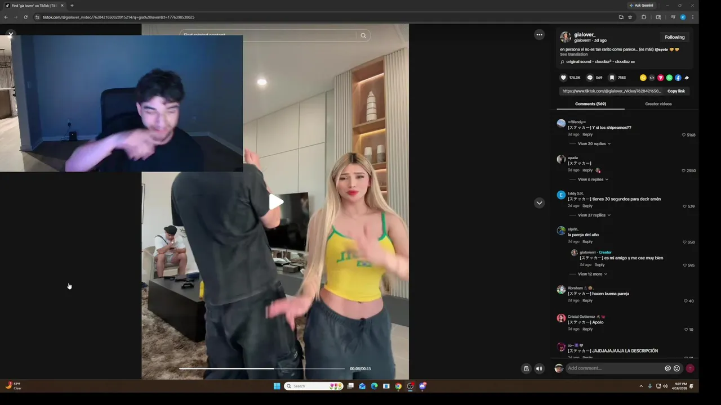The width and height of the screenshot is (721, 405).
Task: Open a new browser tab
Action: pos(72,6)
